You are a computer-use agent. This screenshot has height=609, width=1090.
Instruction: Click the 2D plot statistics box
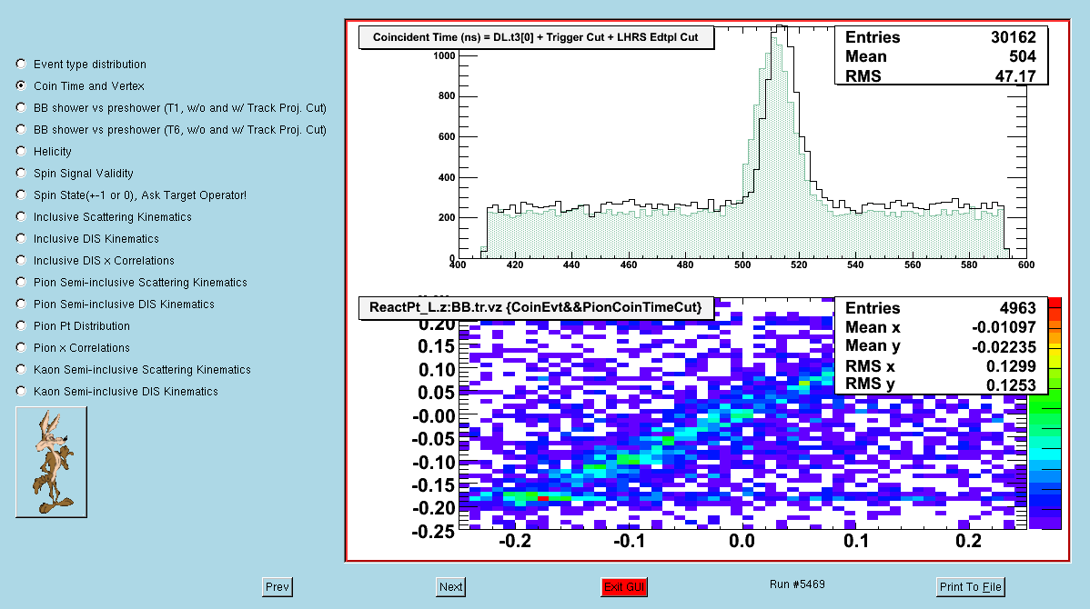[941, 345]
